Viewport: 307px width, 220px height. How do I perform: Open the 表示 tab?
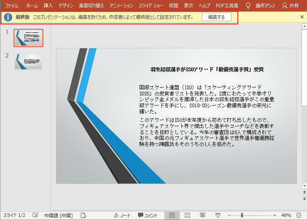[x=188, y=6]
